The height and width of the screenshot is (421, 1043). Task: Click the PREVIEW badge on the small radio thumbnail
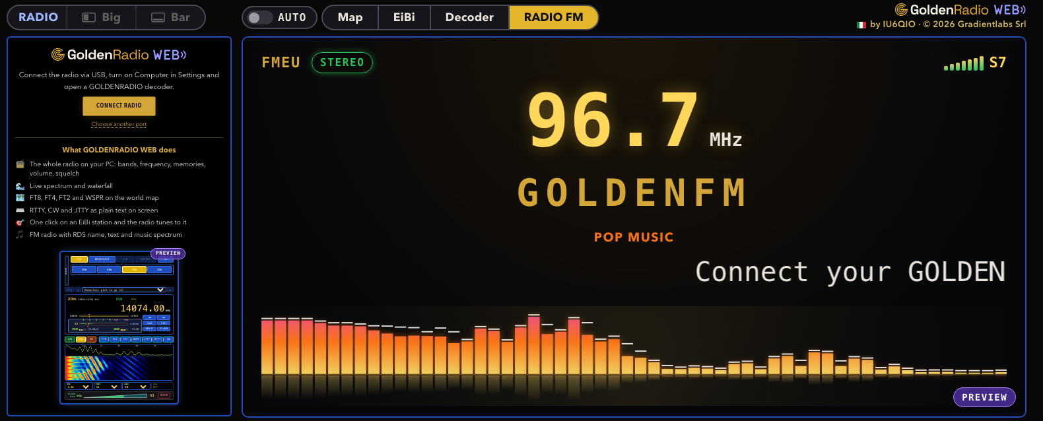(x=168, y=253)
